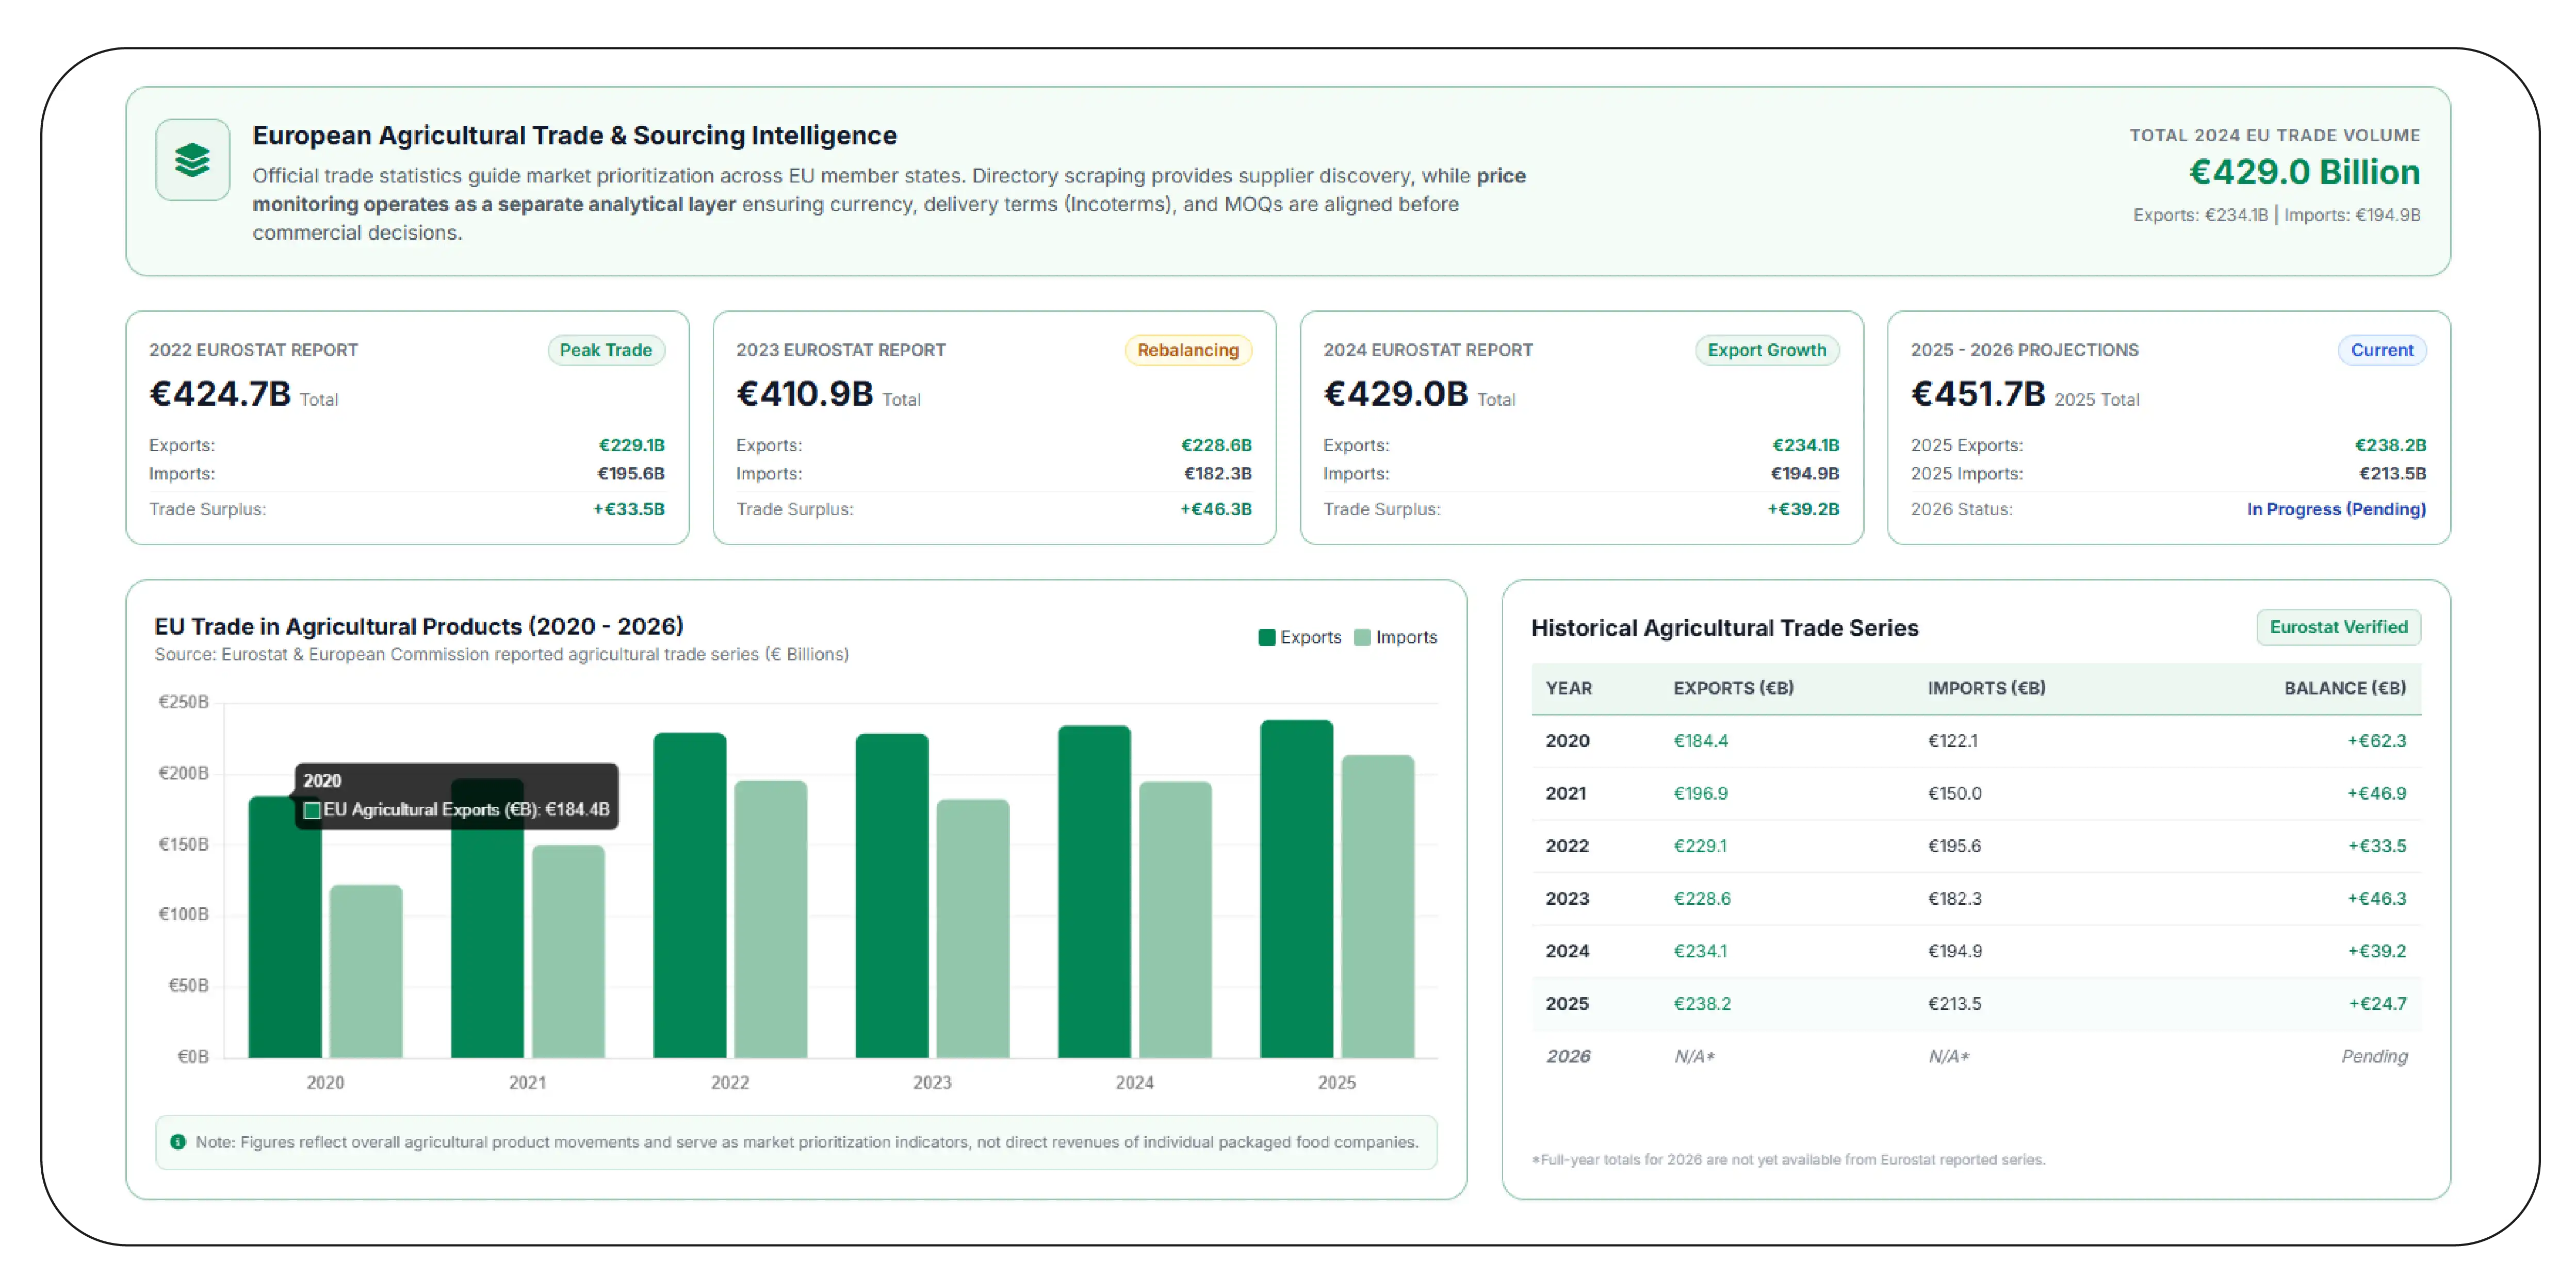Screen dimensions: 2576x1278
Task: Click the chart tooltip showing €184.4B
Action: coord(457,795)
